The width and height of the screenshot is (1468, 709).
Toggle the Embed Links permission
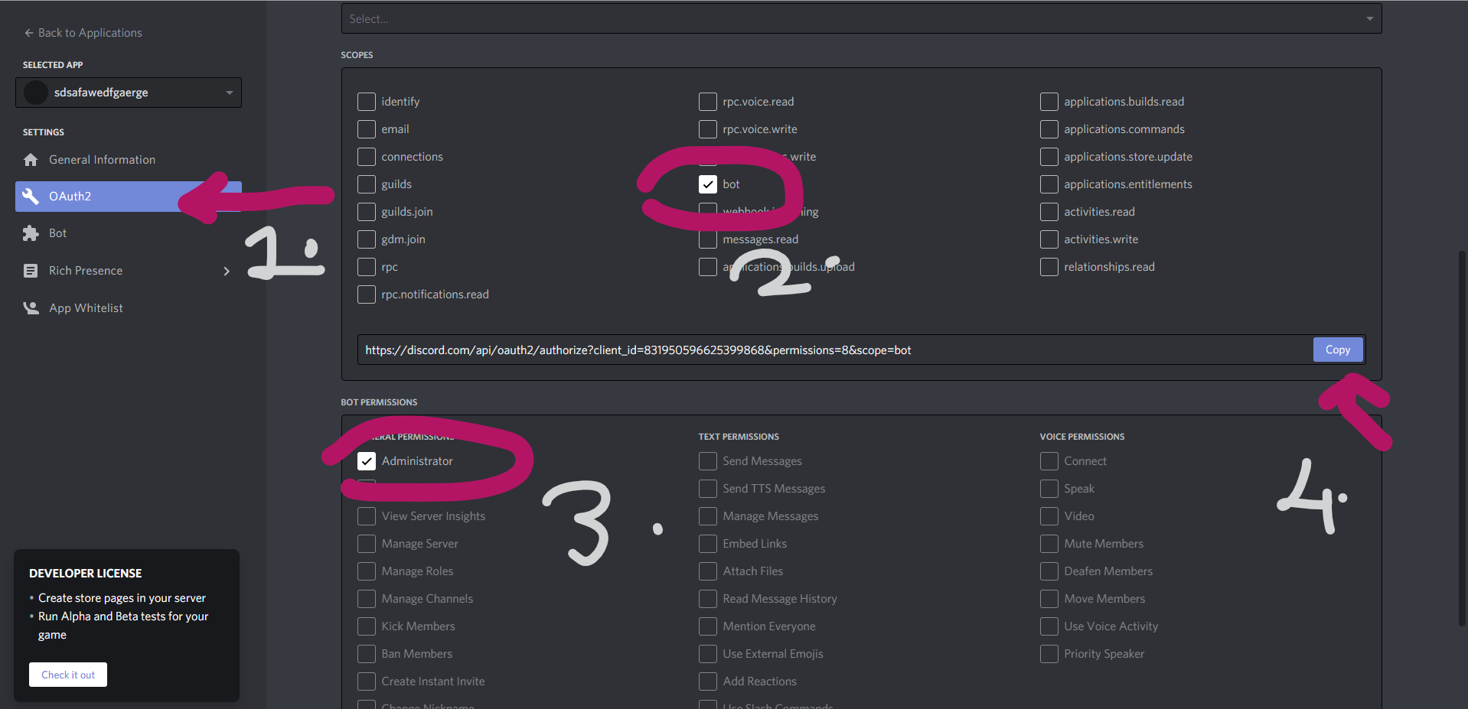[x=708, y=544]
